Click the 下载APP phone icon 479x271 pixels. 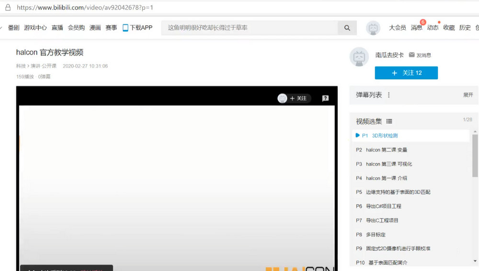pyautogui.click(x=125, y=28)
